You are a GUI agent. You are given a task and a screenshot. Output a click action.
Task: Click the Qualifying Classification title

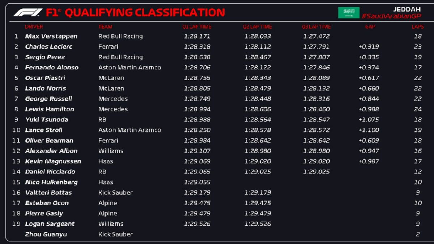[145, 13]
